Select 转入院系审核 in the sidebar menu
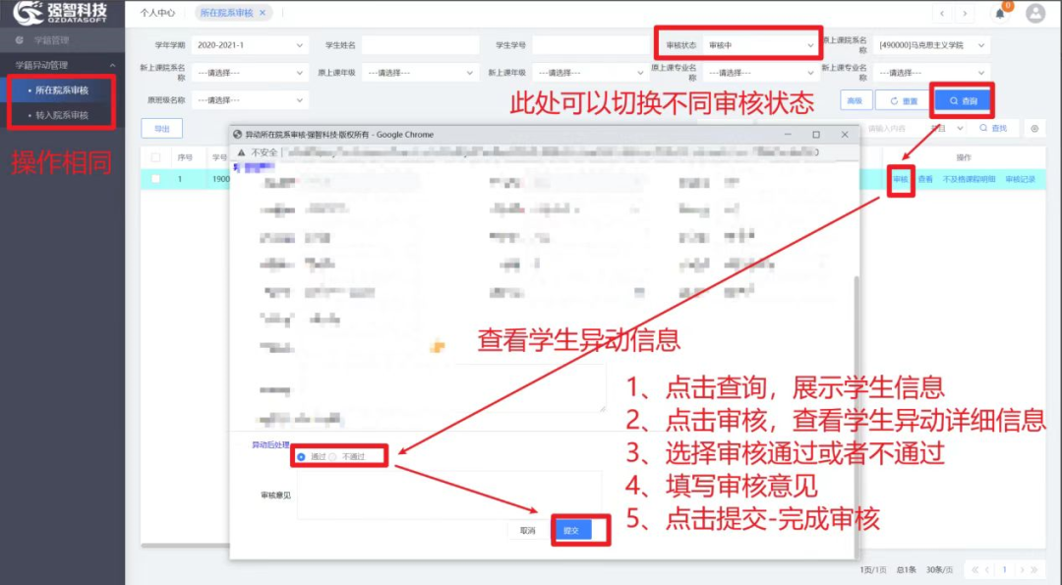The height and width of the screenshot is (585, 1062). (x=62, y=116)
